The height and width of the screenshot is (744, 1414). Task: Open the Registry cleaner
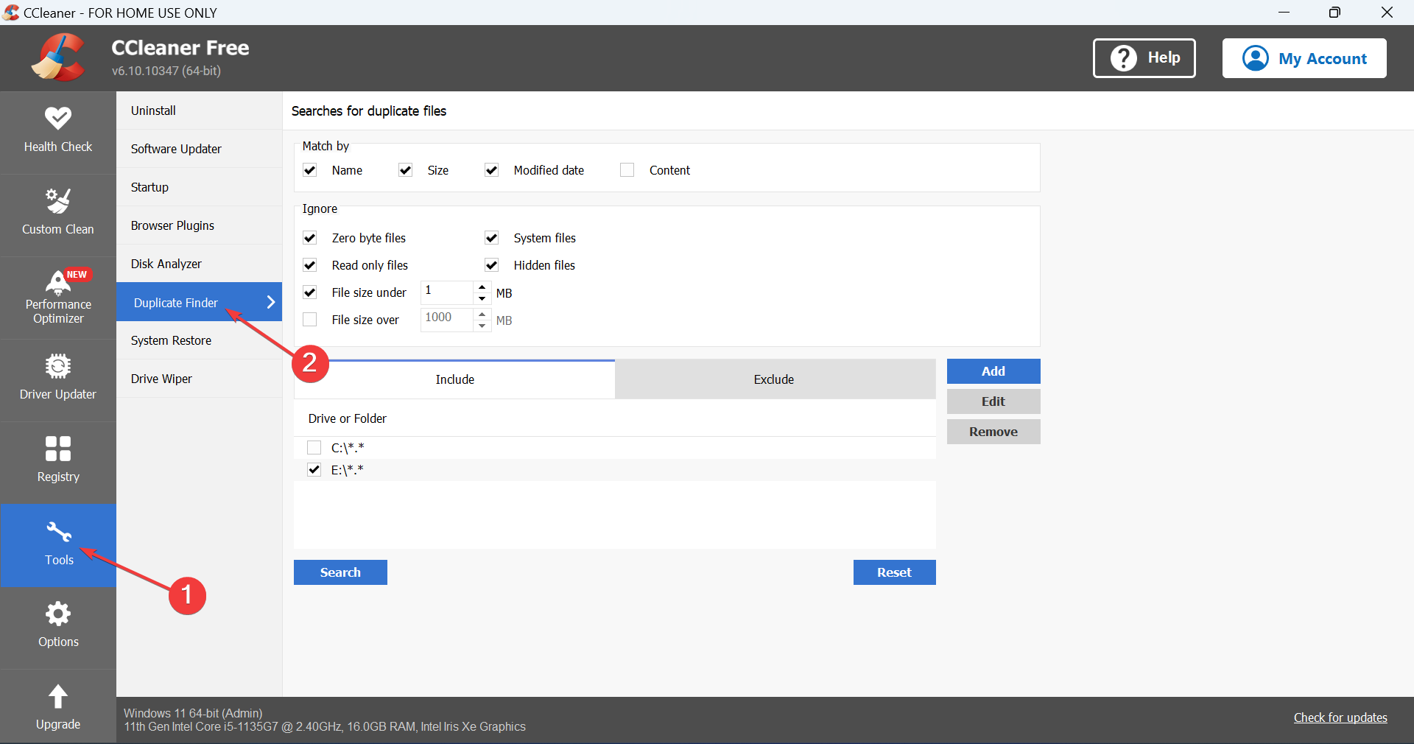tap(57, 460)
